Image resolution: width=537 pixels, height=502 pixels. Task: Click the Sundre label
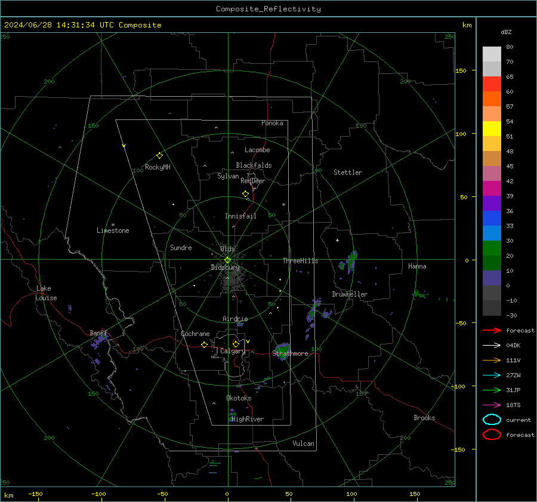click(x=181, y=247)
